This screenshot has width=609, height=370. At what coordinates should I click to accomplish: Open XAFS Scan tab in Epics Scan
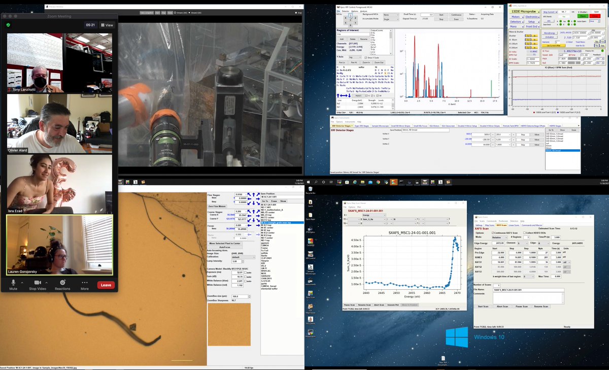click(501, 225)
